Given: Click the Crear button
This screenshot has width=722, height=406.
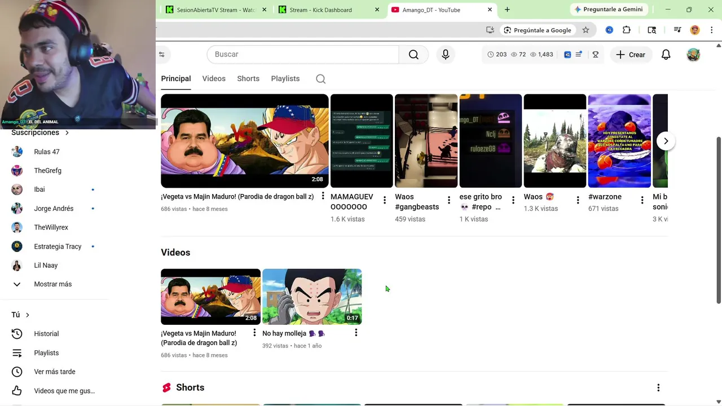Looking at the screenshot, I should click(631, 55).
